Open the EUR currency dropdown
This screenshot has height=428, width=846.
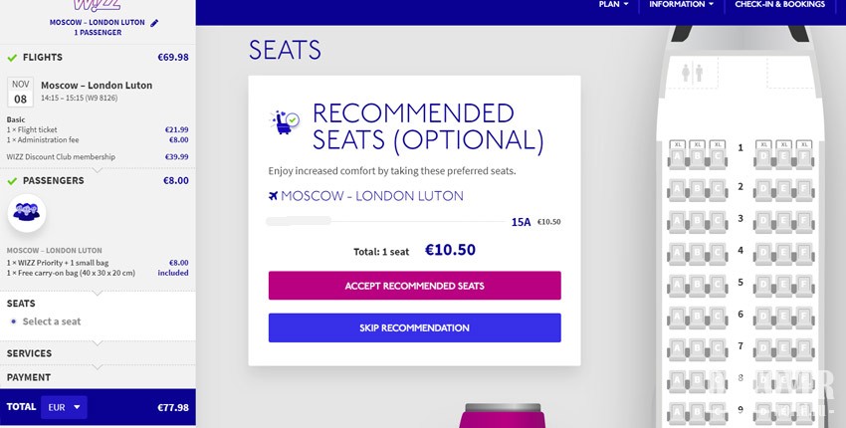point(65,407)
